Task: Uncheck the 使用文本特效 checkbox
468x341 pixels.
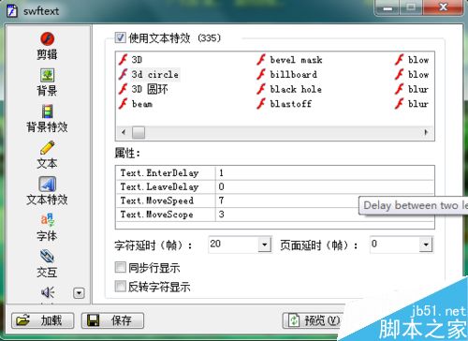Action: pos(121,37)
